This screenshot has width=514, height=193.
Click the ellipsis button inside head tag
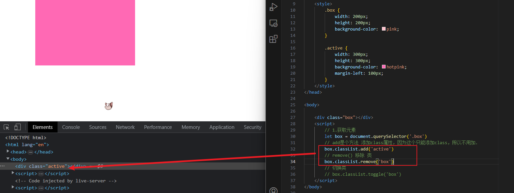pyautogui.click(x=30, y=152)
